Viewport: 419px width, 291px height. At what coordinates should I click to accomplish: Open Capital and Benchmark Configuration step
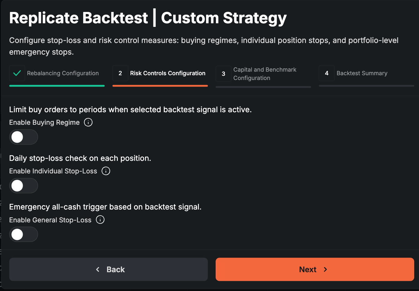(x=265, y=74)
